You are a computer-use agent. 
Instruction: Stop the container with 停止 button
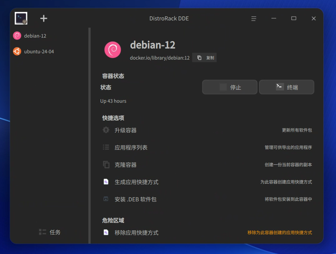click(x=230, y=87)
